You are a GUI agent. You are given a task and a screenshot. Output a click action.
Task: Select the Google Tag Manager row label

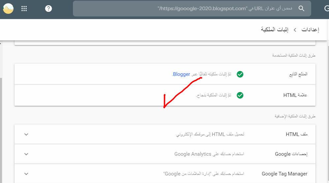(284, 174)
